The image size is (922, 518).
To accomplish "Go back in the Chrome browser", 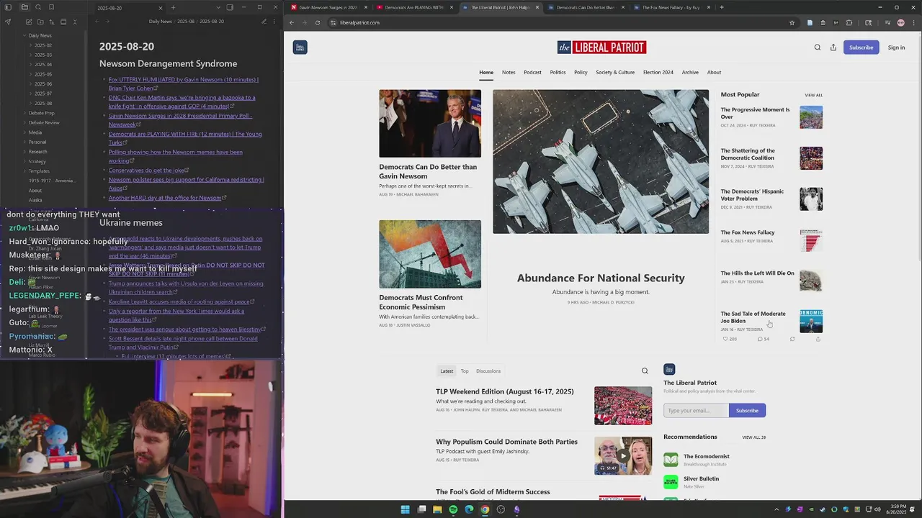I will [292, 22].
